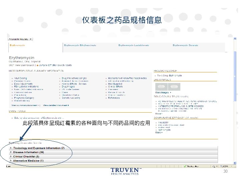Open the Pregnancy Category link
The width and height of the screenshot is (240, 180).
(24, 98)
